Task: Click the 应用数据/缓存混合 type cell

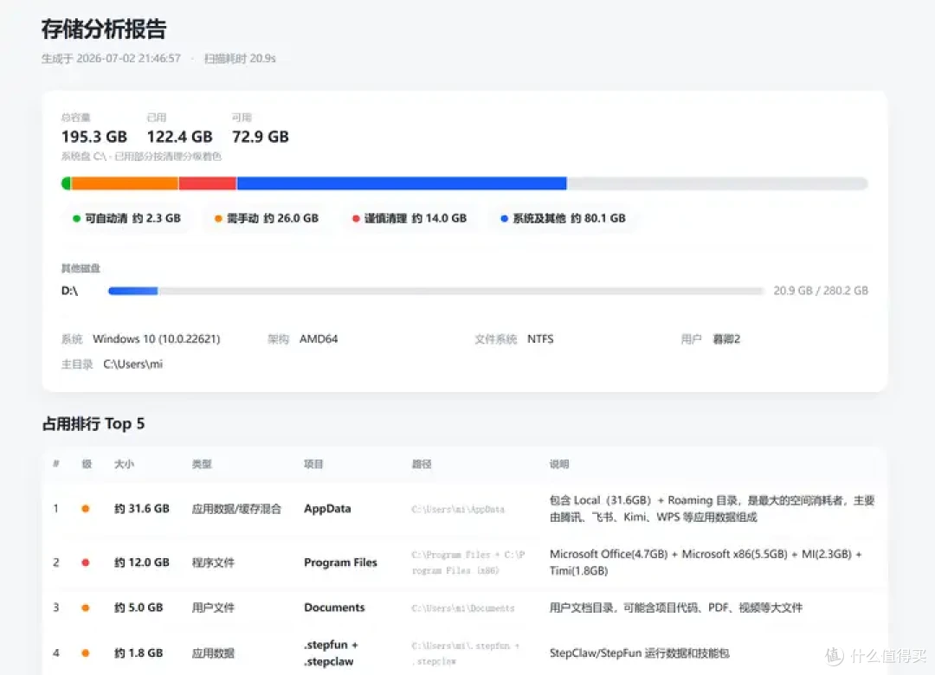Action: [236, 509]
